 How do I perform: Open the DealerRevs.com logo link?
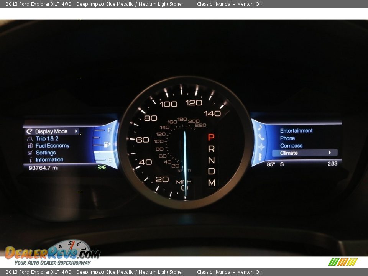(x=53, y=253)
